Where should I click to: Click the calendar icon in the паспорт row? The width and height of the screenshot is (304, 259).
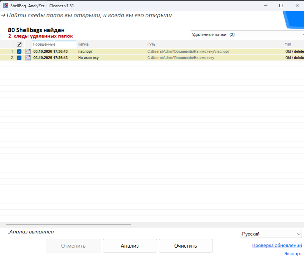tap(28, 51)
